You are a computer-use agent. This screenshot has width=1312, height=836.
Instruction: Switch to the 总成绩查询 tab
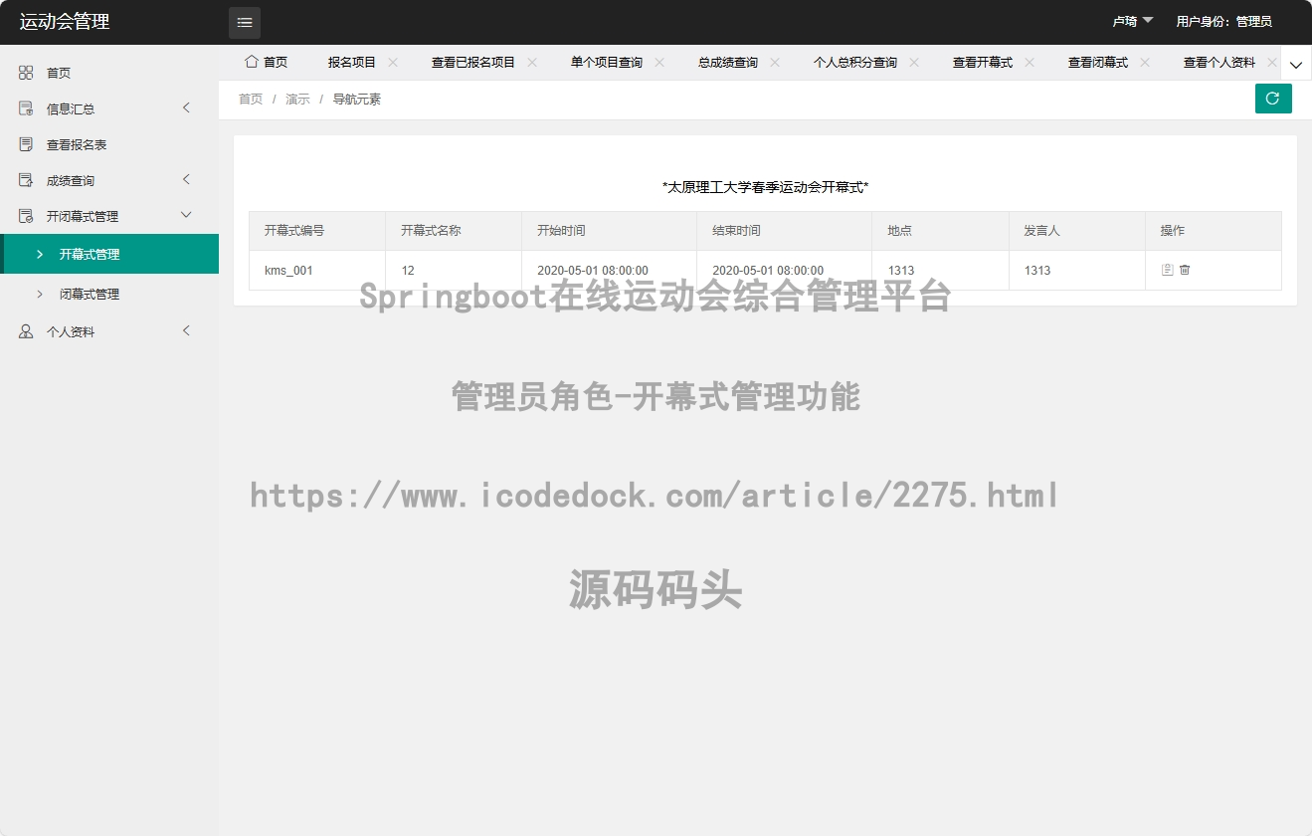[x=728, y=62]
